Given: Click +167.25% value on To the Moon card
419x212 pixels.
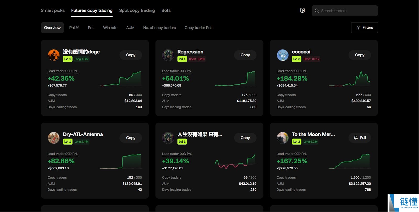Looking at the screenshot, I should pyautogui.click(x=292, y=161).
